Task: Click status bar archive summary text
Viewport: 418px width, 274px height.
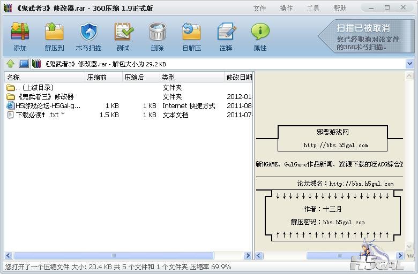Action: [x=118, y=267]
